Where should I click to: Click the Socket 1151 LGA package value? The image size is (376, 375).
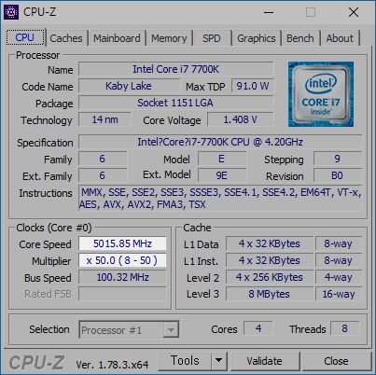(176, 103)
